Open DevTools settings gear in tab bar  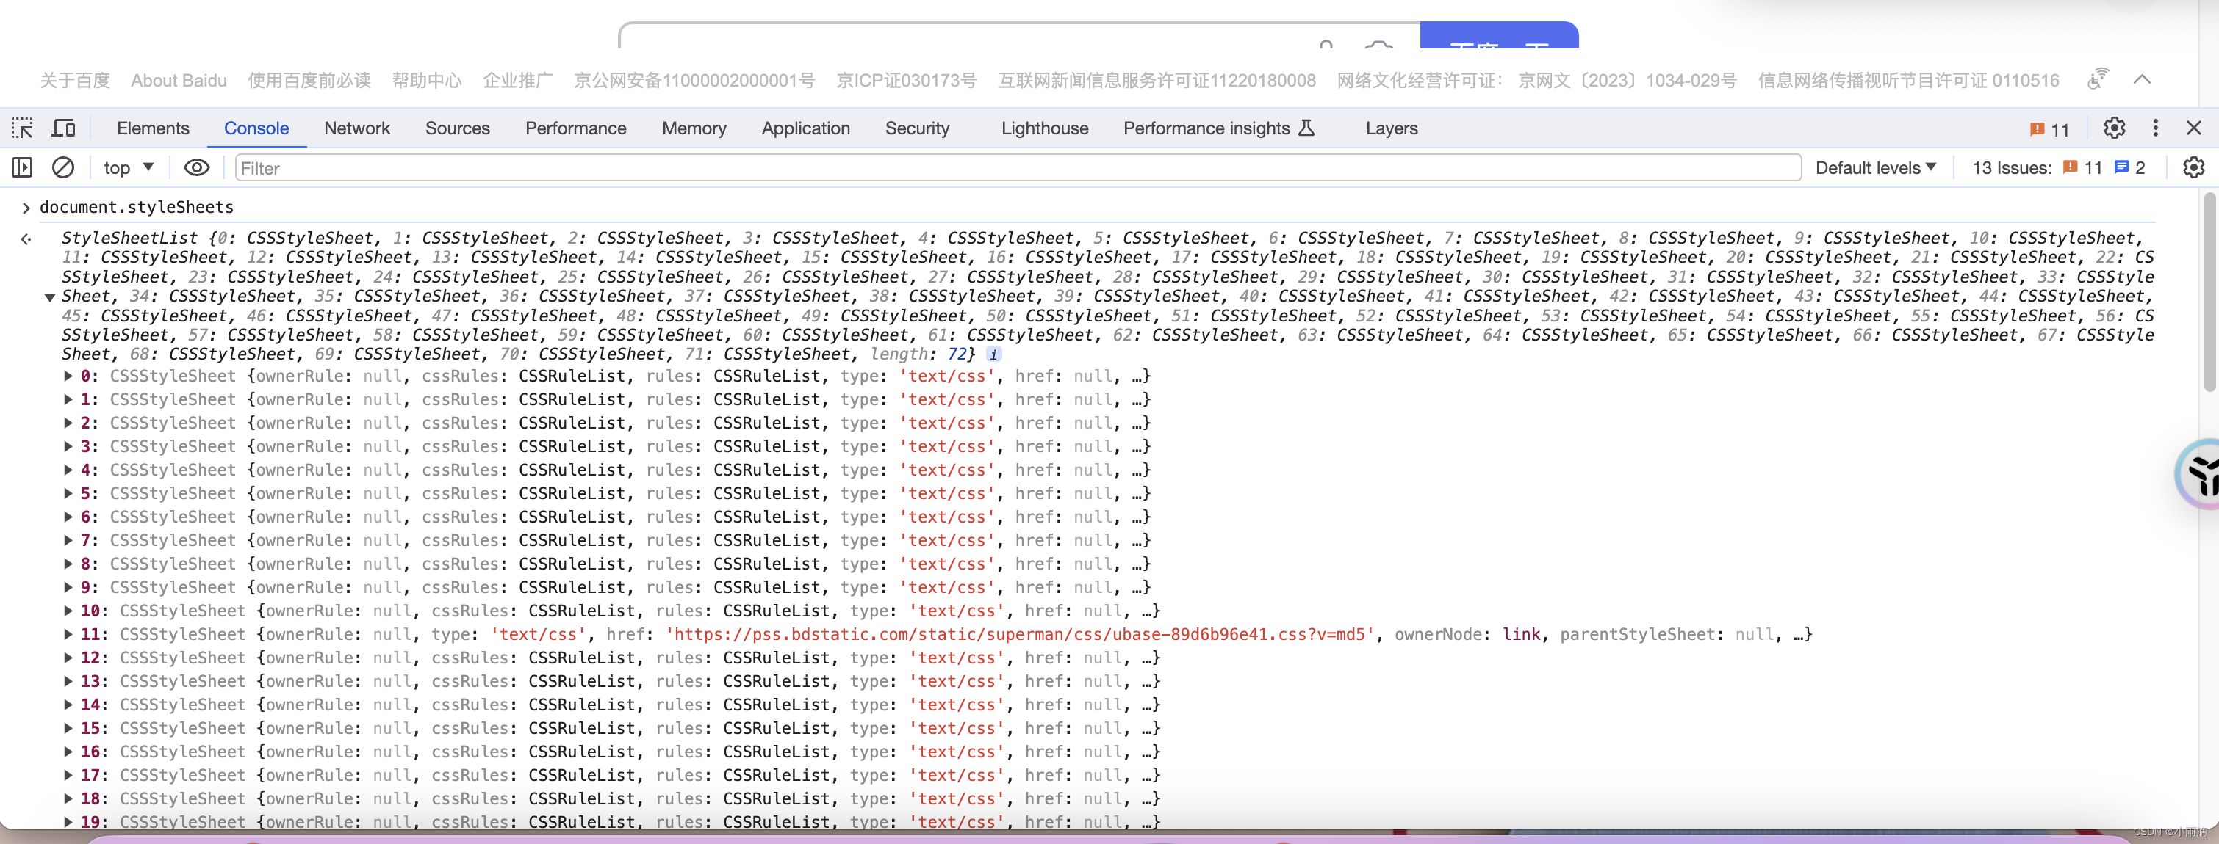tap(2114, 128)
